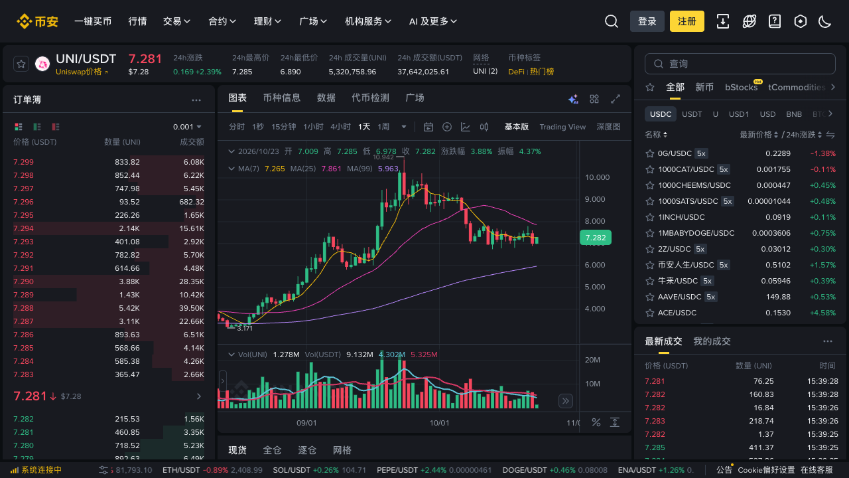Click the 7.294 sell order row
Screen dimensions: 849x478
click(109, 228)
